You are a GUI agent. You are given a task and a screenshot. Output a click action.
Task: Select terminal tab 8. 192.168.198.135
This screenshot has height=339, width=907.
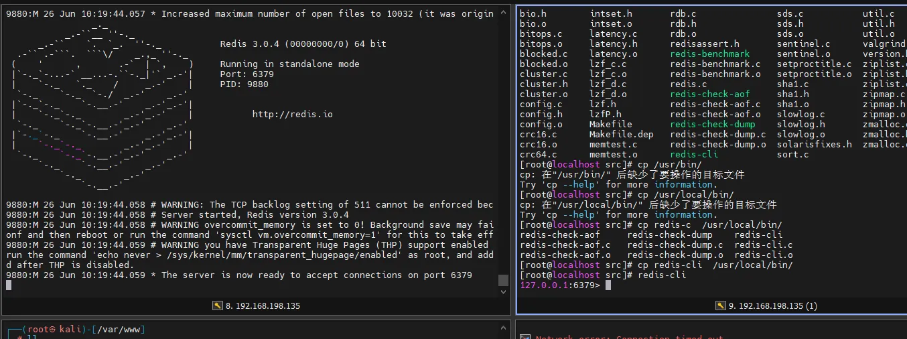click(x=257, y=306)
